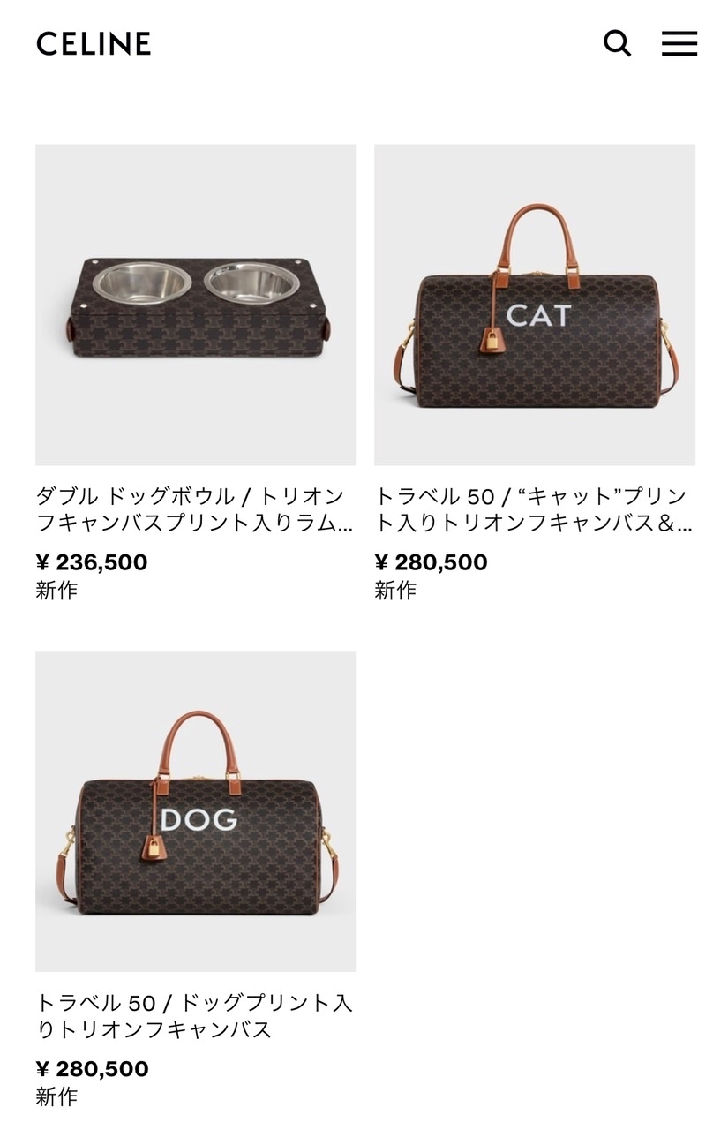This screenshot has width=713, height=1130.
Task: Click the white CAT lettering on the bag
Action: coord(539,315)
